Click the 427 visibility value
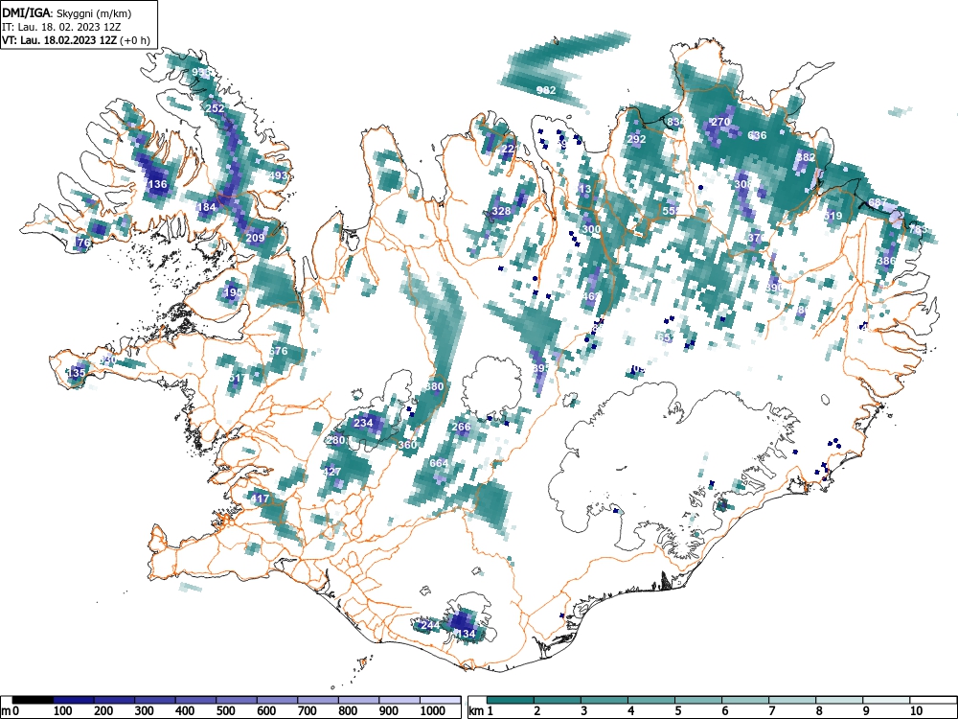The height and width of the screenshot is (719, 958). tap(331, 472)
